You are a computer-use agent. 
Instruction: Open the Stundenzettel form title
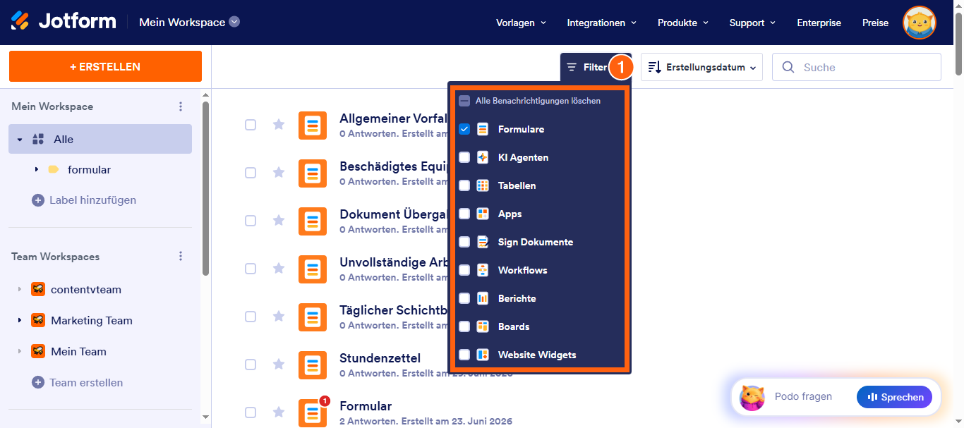tap(380, 358)
